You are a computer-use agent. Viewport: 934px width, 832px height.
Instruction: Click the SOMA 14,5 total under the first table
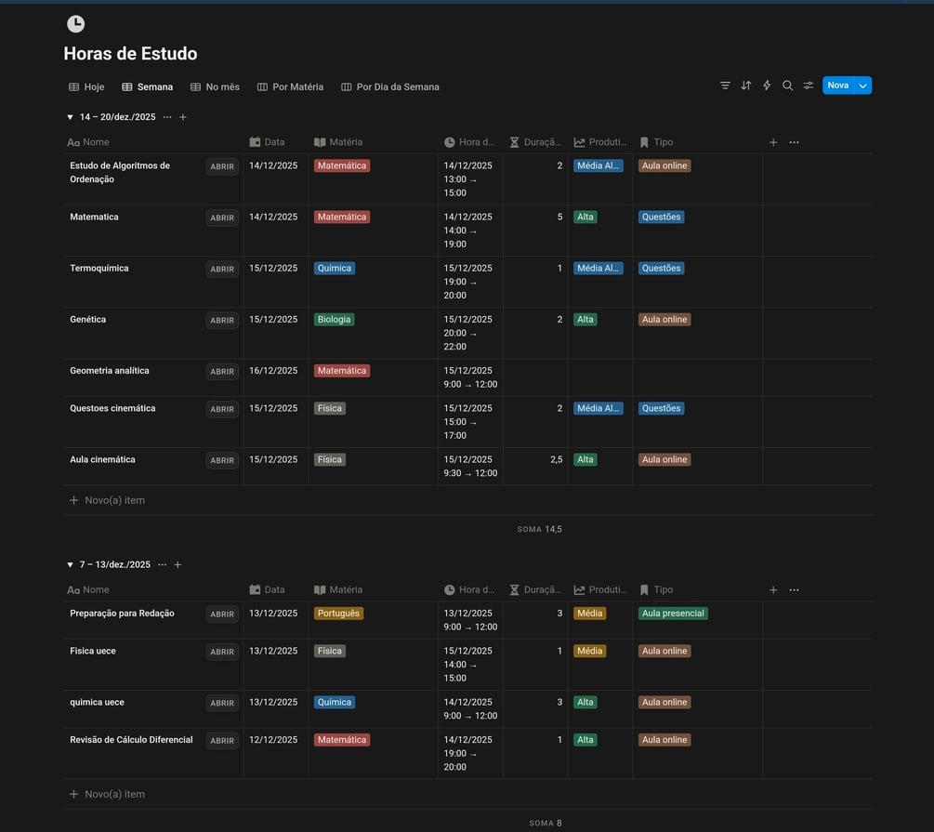tap(540, 529)
